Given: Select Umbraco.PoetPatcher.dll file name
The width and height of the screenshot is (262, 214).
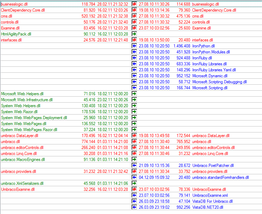Looking at the screenshot, I should click(213, 166).
